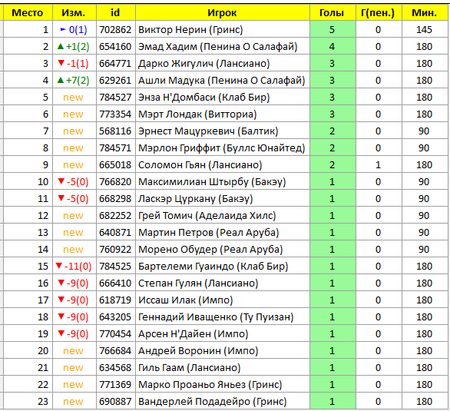Select Ласкэр Цуркану (Бакэу) cell
450x411 pixels.
coord(223,199)
